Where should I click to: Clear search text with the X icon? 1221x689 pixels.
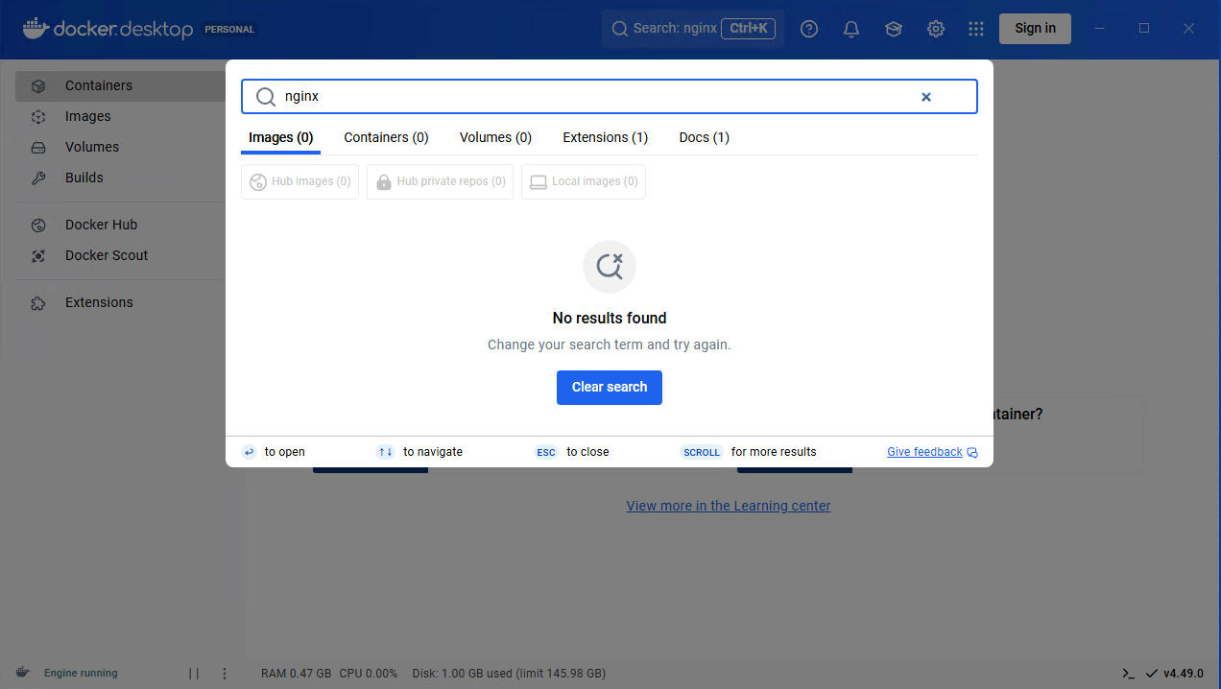coord(926,97)
